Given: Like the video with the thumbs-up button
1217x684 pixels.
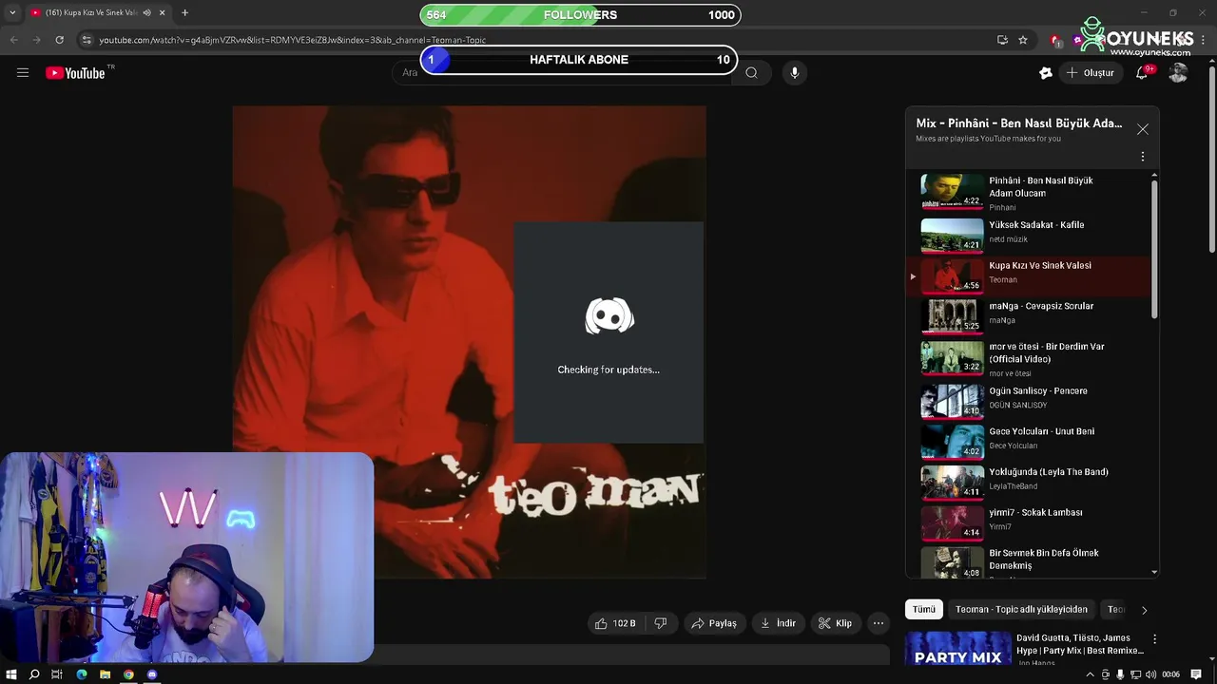Looking at the screenshot, I should [615, 623].
